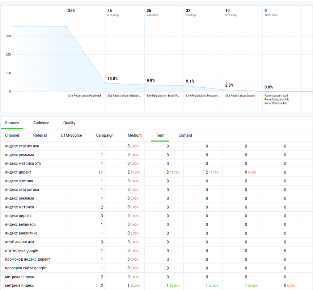Click the 69% drop label
The width and height of the screenshot is (313, 290).
click(x=231, y=15)
